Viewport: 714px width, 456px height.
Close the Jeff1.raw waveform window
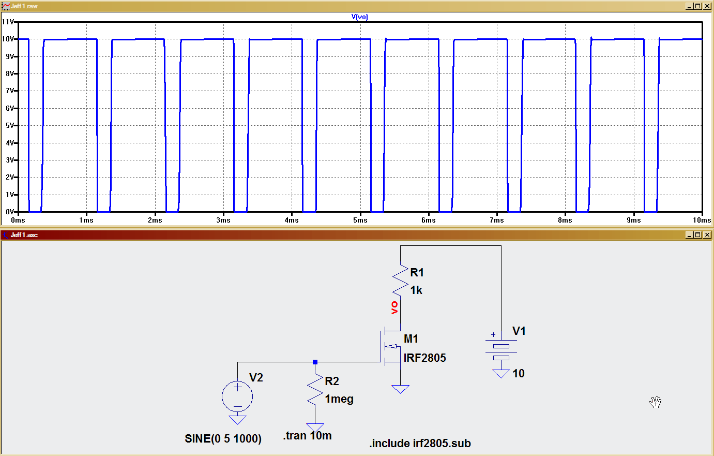tap(707, 6)
